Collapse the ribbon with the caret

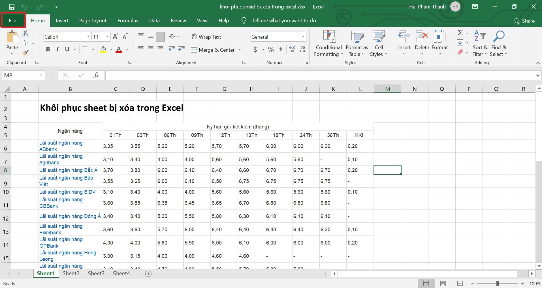pyautogui.click(x=538, y=63)
